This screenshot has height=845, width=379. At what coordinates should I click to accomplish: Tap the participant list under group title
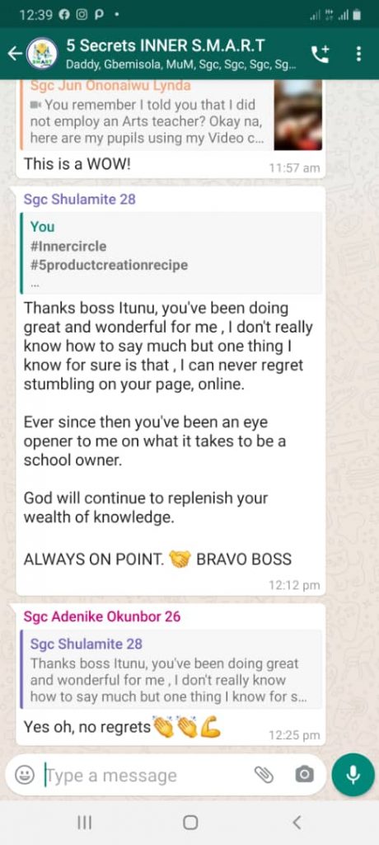[180, 65]
